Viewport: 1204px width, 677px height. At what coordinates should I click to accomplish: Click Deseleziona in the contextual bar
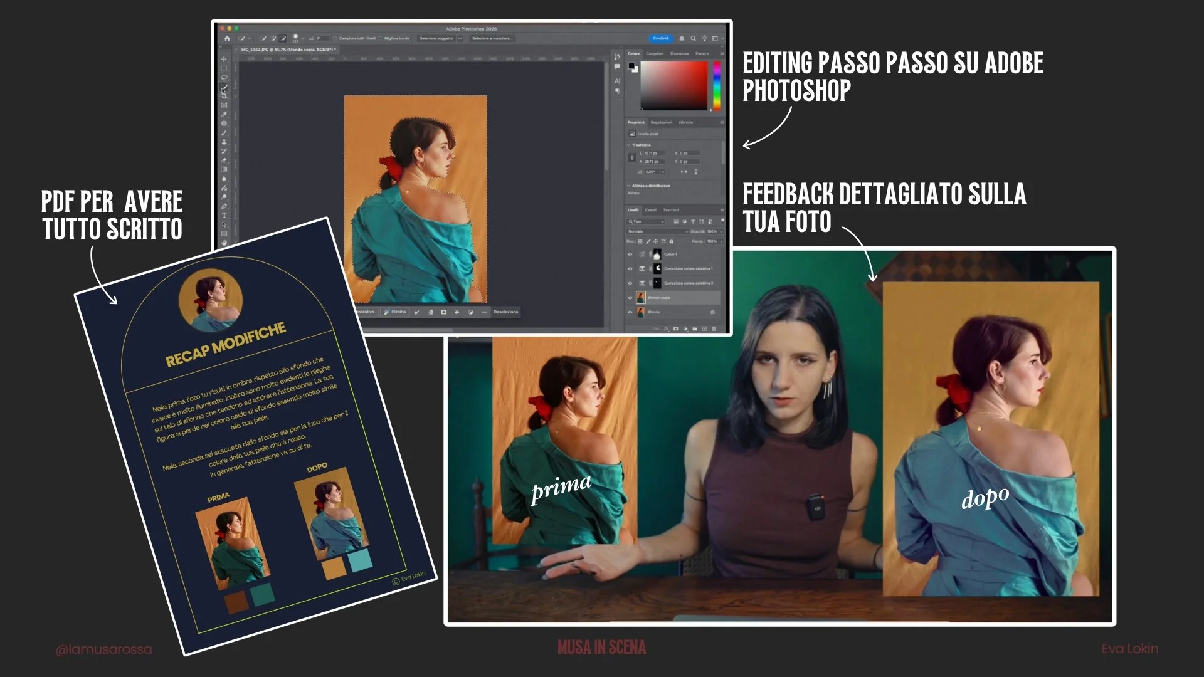click(x=505, y=312)
